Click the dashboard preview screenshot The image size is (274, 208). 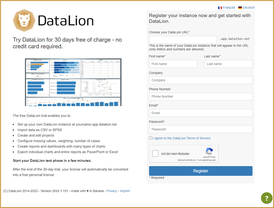[73, 82]
